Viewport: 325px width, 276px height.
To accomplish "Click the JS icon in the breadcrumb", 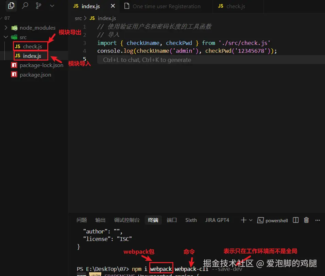I will 92,18.
